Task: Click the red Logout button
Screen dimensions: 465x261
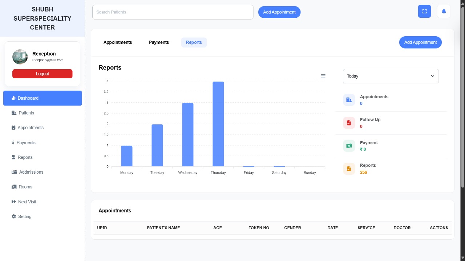Action: (43, 74)
